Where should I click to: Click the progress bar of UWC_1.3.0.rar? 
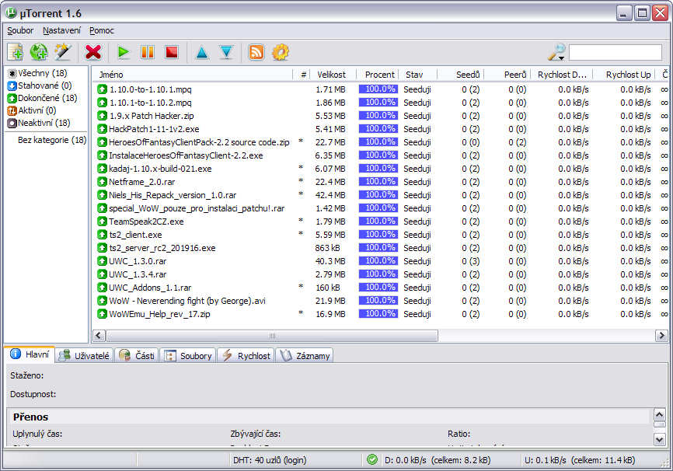point(378,261)
